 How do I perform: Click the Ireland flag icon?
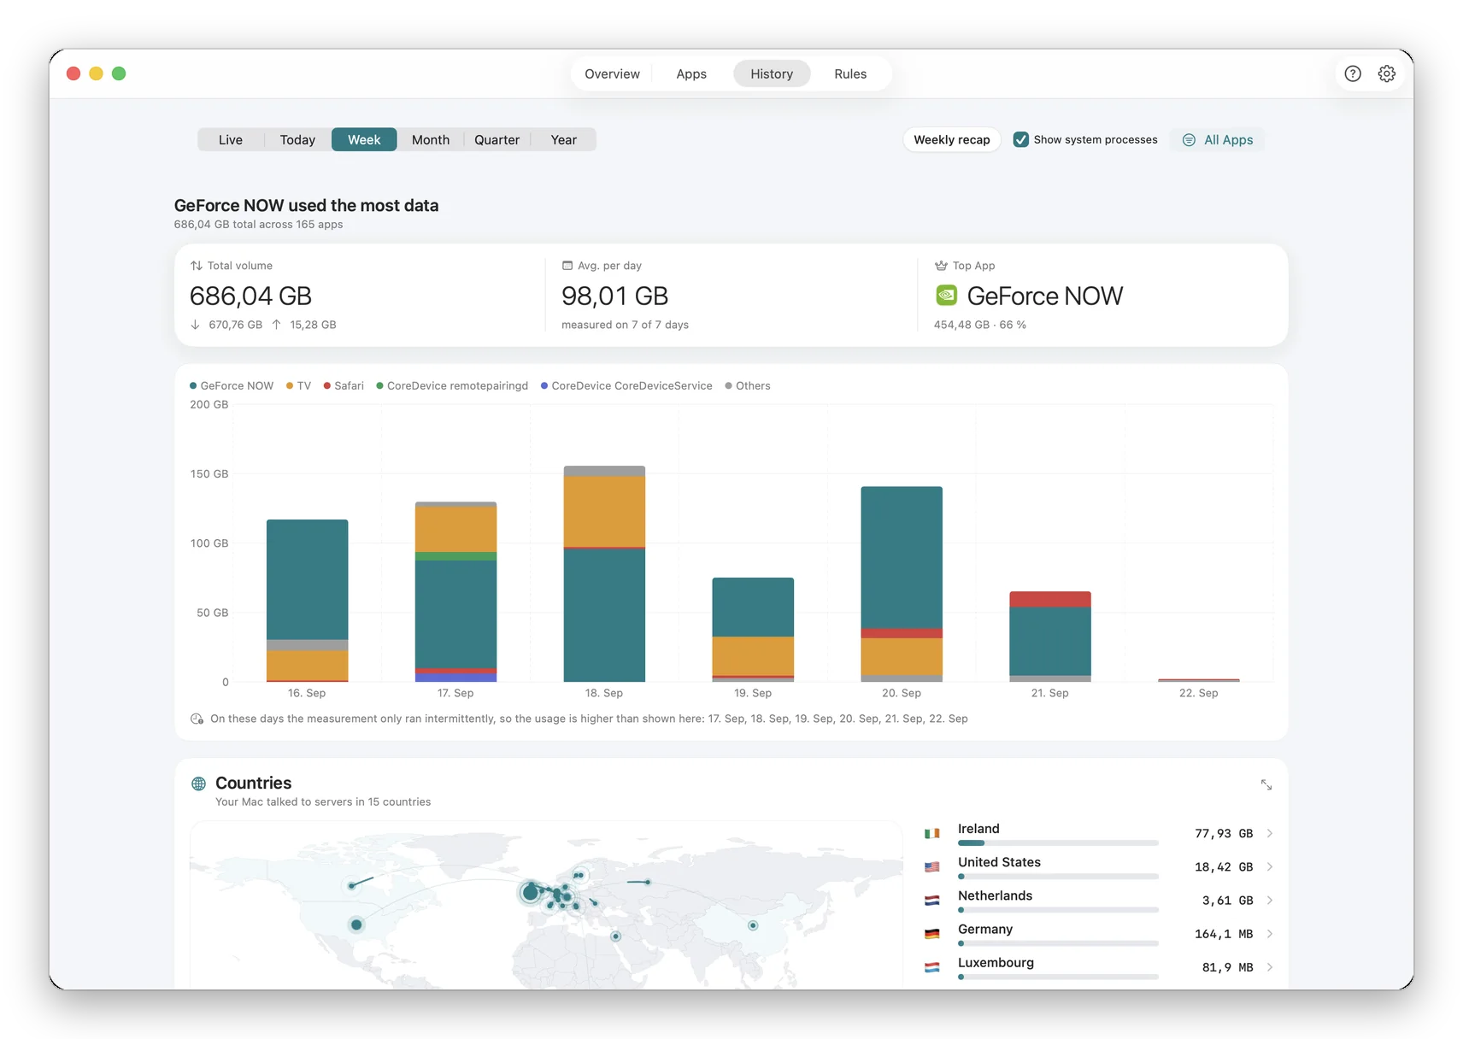pyautogui.click(x=932, y=833)
